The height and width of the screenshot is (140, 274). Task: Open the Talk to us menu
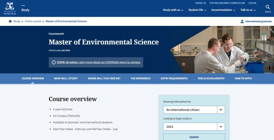pos(248,10)
